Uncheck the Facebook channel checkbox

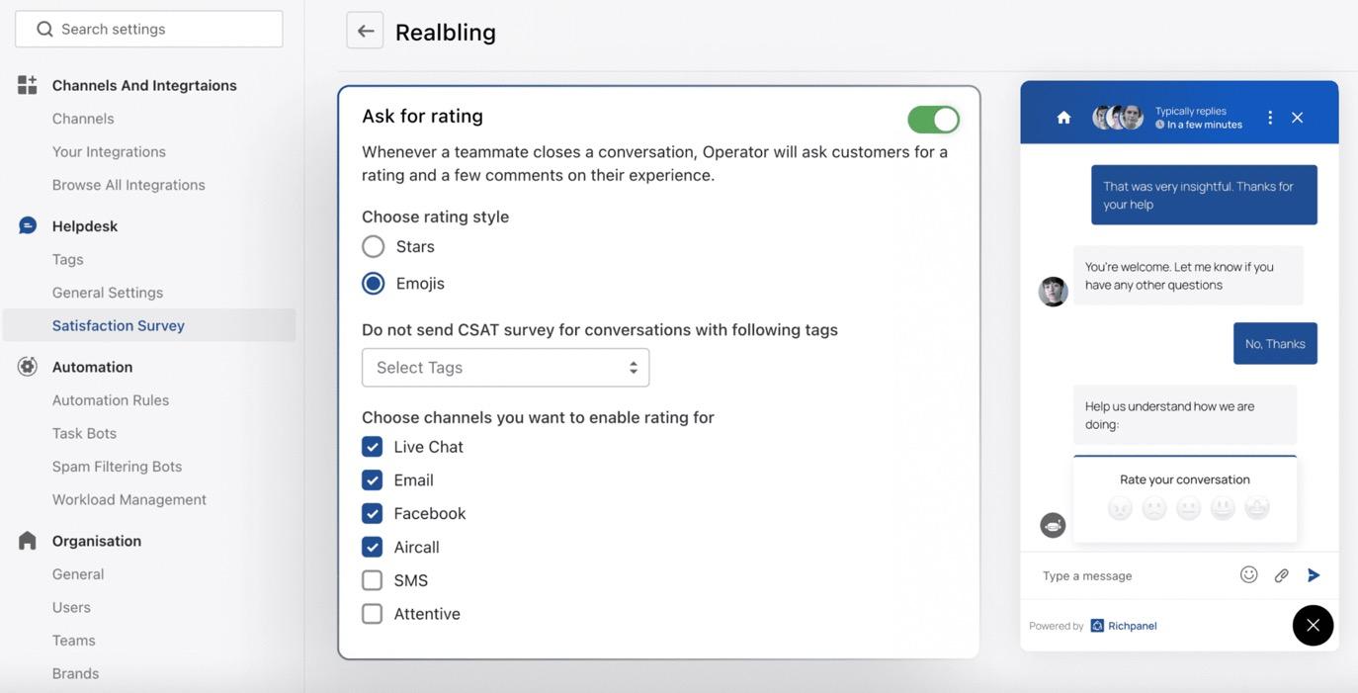pos(373,514)
